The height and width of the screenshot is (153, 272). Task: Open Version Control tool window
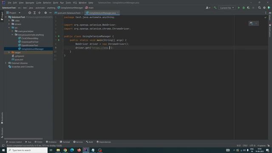tap(14, 142)
